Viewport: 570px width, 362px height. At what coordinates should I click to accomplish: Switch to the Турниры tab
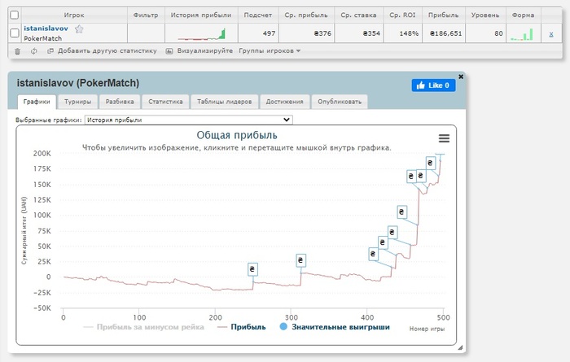tap(78, 102)
